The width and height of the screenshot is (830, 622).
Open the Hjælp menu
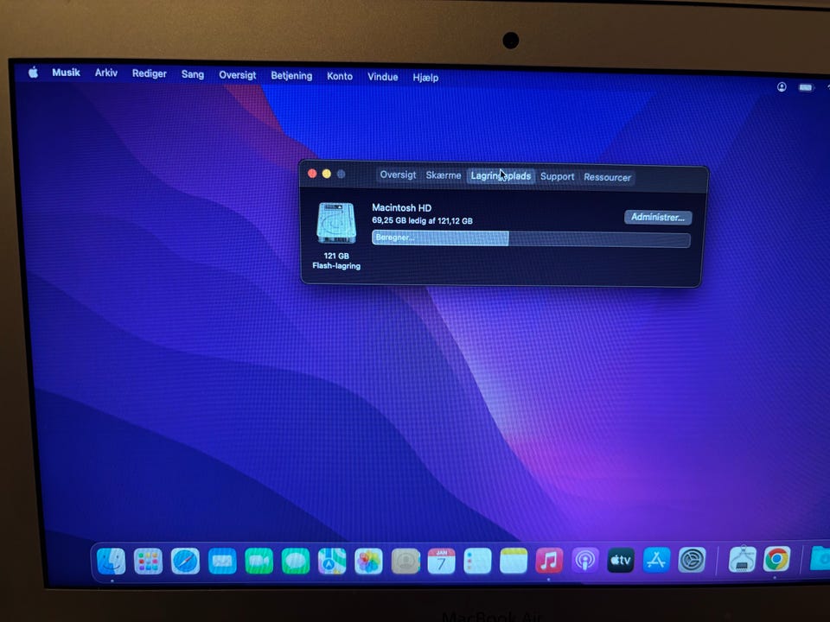point(425,77)
